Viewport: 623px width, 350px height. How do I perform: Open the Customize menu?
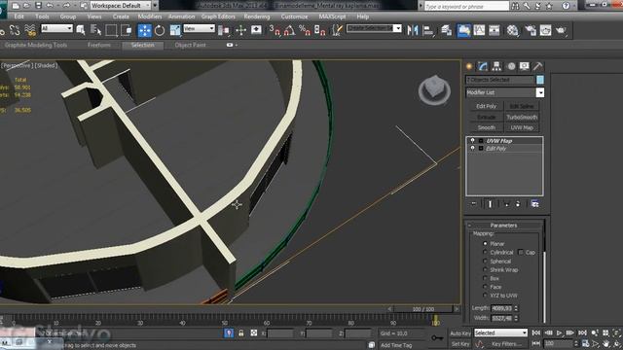[294, 17]
